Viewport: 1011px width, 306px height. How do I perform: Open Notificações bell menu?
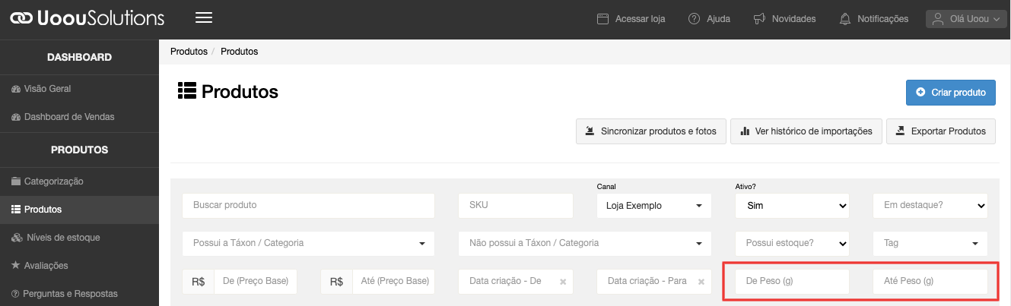pyautogui.click(x=873, y=19)
